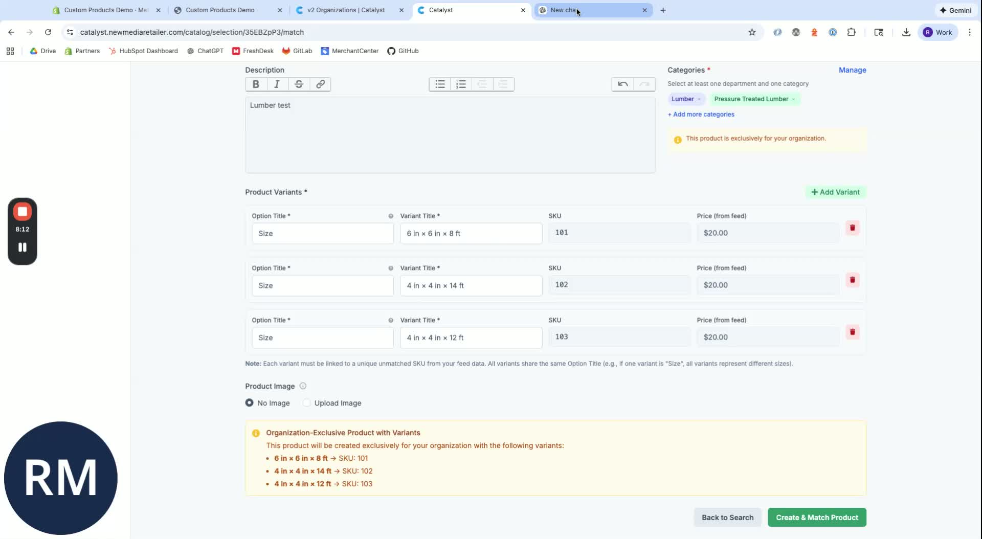Open the Work profile menu
The height and width of the screenshot is (539, 982).
pyautogui.click(x=938, y=32)
